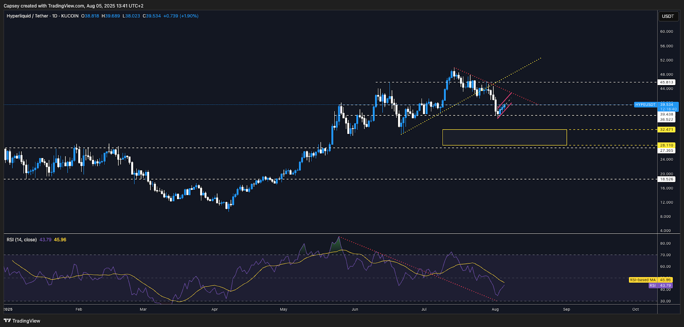
Task: Click the 60.000 tick on price scale
Action: [666, 32]
